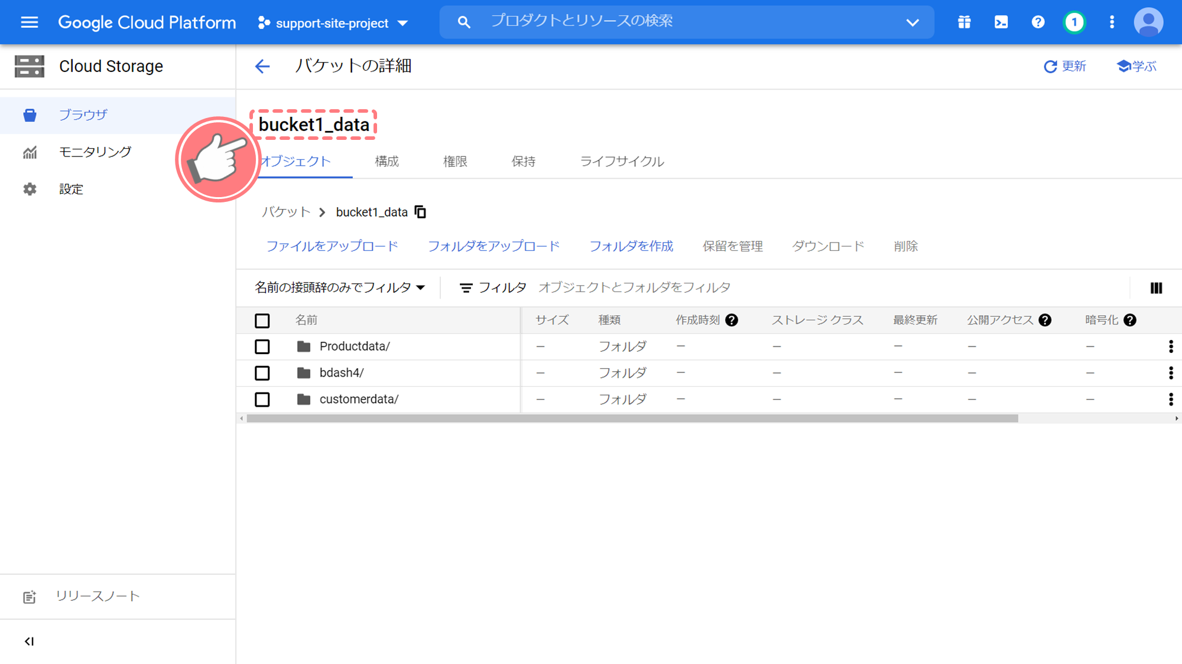
Task: Open column display options icon
Action: (1156, 288)
